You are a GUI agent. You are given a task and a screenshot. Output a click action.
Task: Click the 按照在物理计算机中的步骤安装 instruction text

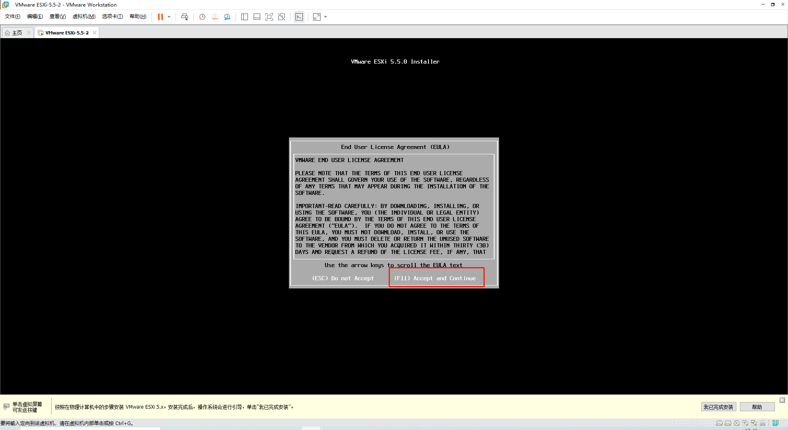click(x=174, y=407)
